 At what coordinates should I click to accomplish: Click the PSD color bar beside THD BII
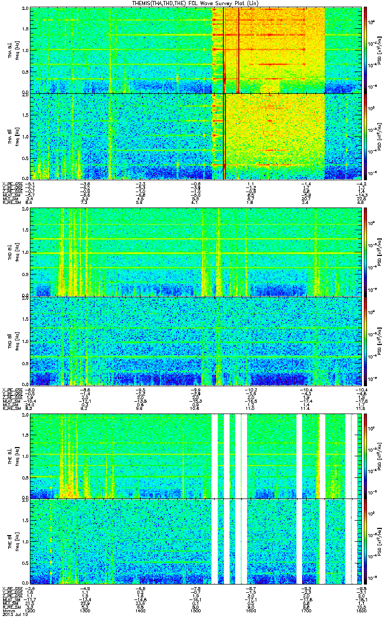(x=366, y=340)
